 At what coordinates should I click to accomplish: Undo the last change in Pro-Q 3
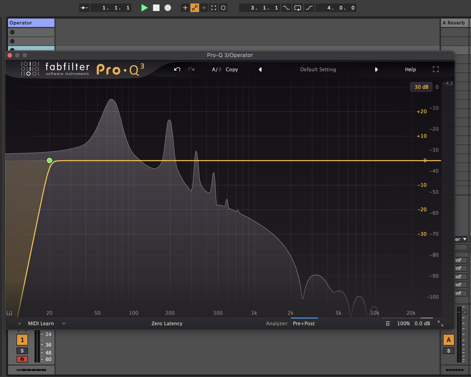pyautogui.click(x=177, y=69)
